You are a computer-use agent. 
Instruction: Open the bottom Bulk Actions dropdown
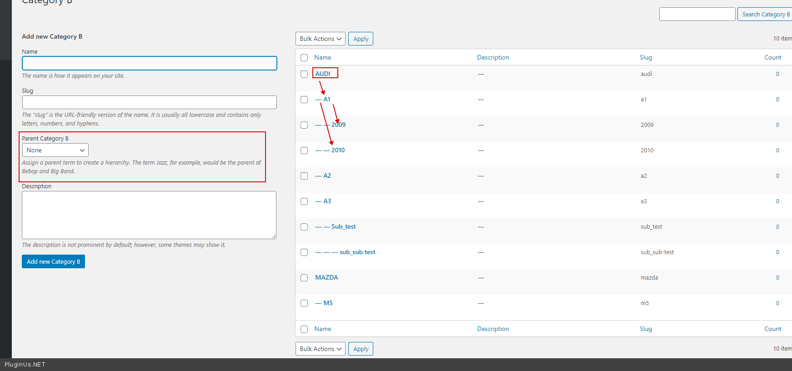point(320,349)
